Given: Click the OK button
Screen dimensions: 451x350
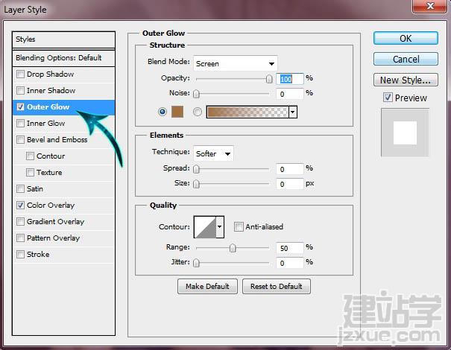Looking at the screenshot, I should pyautogui.click(x=406, y=38).
